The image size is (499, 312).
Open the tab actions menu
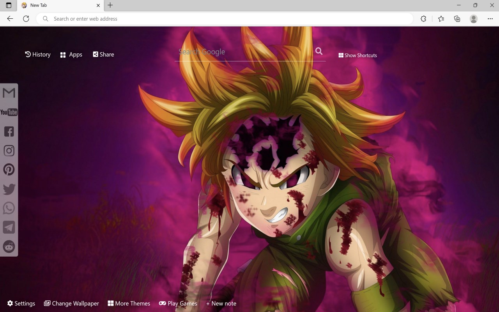point(9,5)
